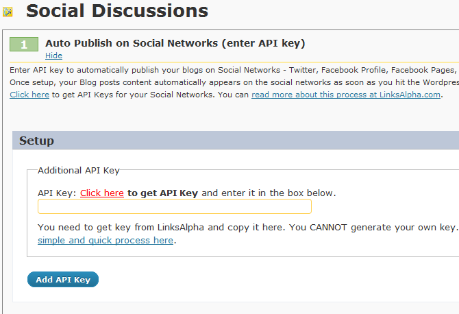Click the Add API Key button

pyautogui.click(x=63, y=280)
